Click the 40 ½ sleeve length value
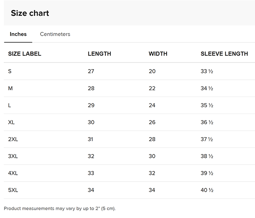This screenshot has height=218, width=255. click(x=207, y=190)
